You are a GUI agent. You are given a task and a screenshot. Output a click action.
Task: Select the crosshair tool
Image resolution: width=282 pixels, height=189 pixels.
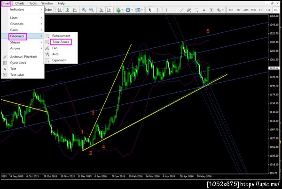[157, 10]
